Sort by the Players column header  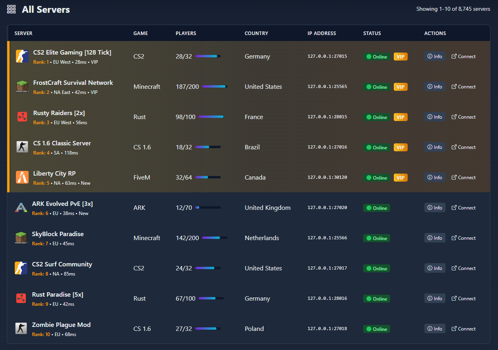(186, 33)
